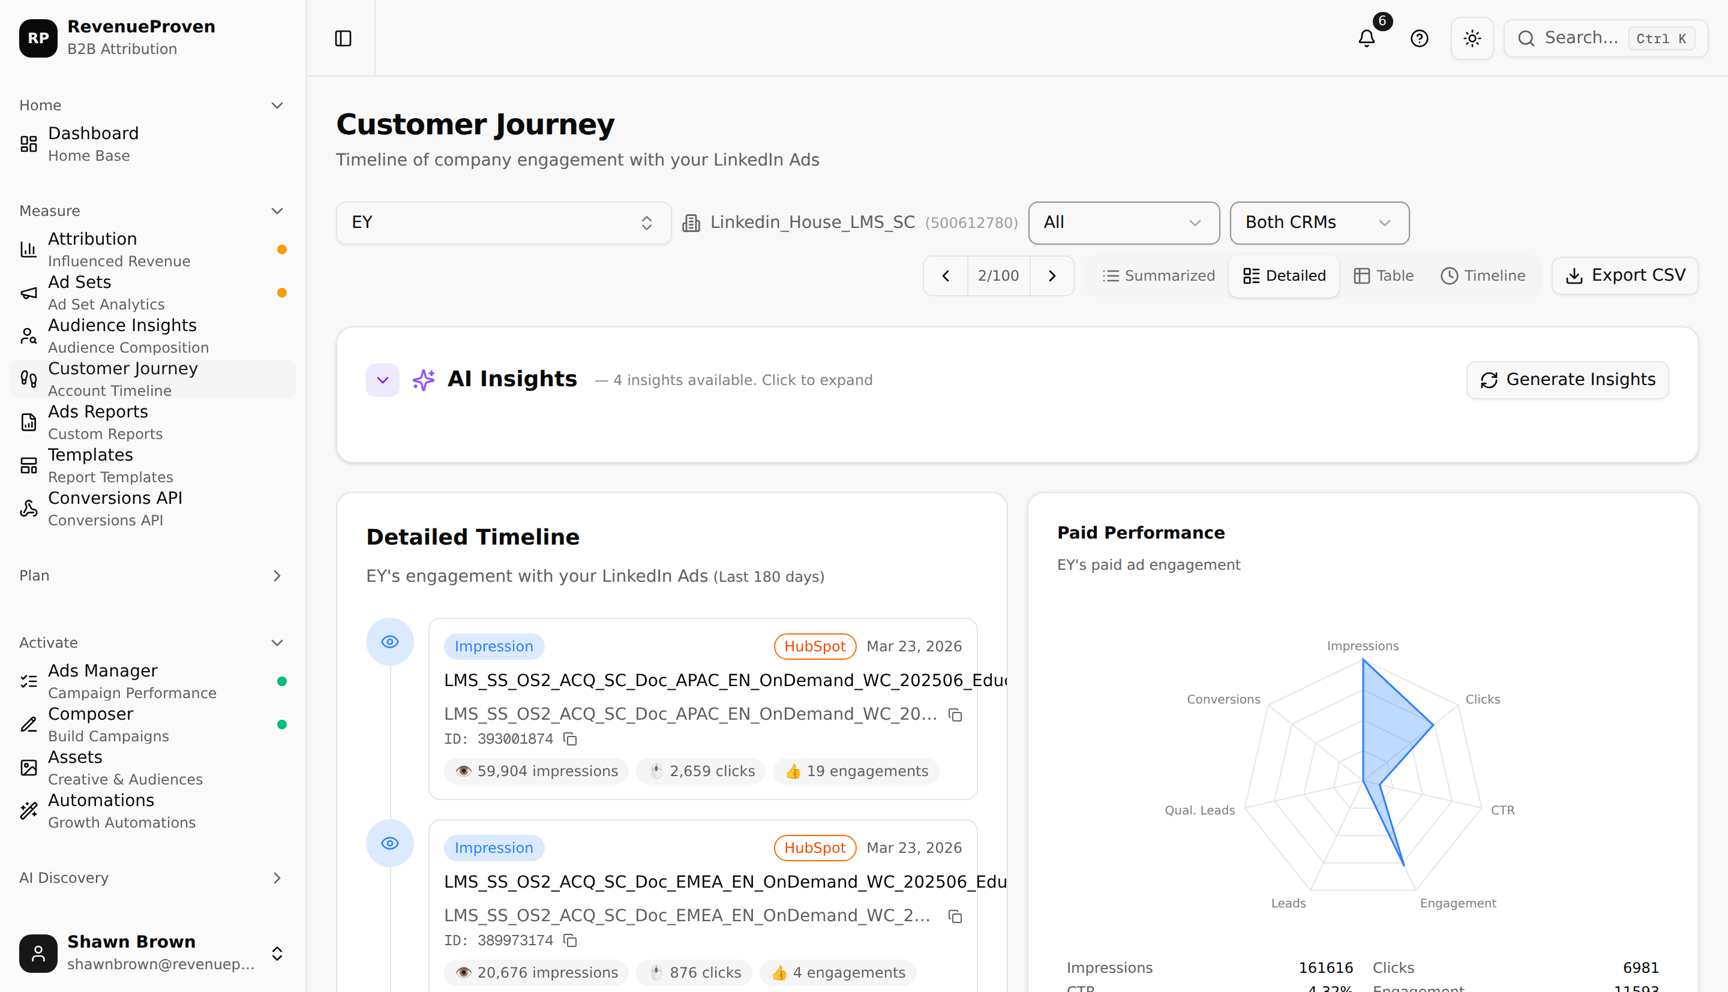Click the RP RevenueProven logo
This screenshot has width=1728, height=992.
tap(38, 38)
